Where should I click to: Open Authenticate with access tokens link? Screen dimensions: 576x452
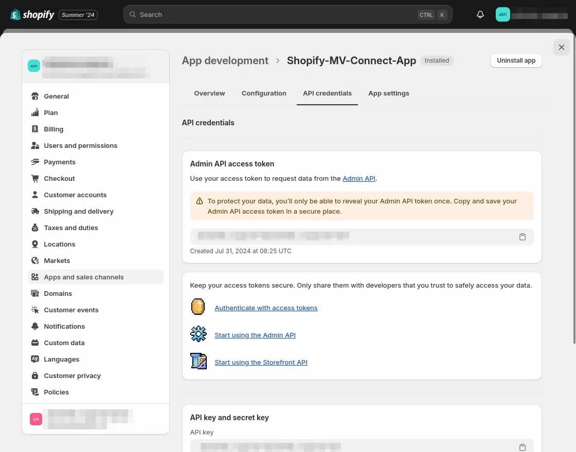click(x=266, y=308)
